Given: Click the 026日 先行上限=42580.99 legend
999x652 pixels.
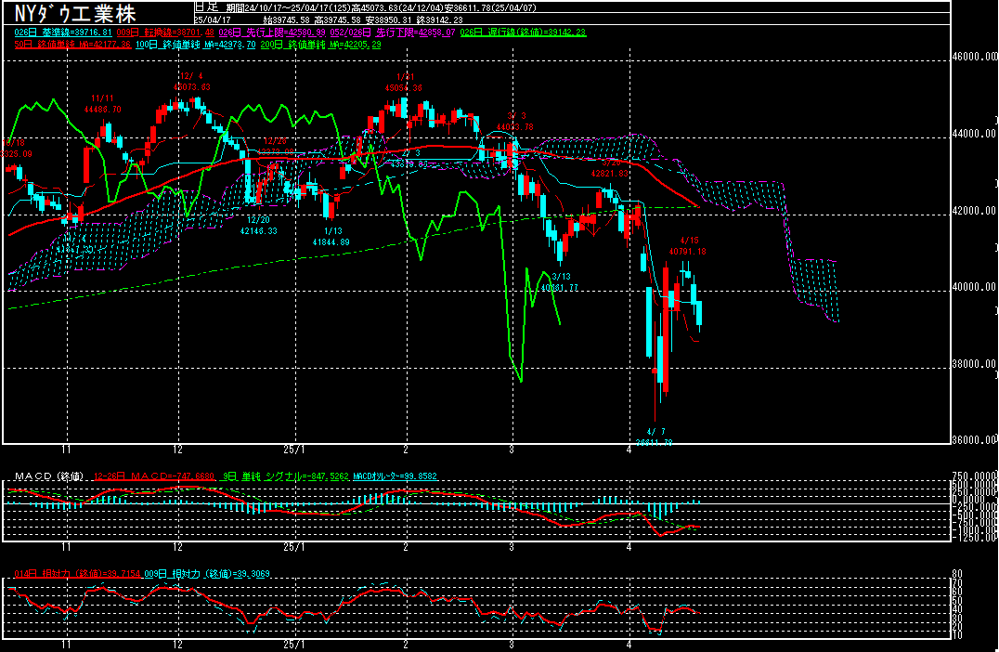Looking at the screenshot, I should (272, 32).
